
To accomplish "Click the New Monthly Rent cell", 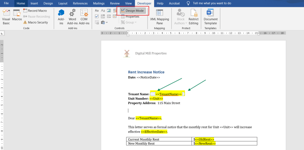I will 159,143.
